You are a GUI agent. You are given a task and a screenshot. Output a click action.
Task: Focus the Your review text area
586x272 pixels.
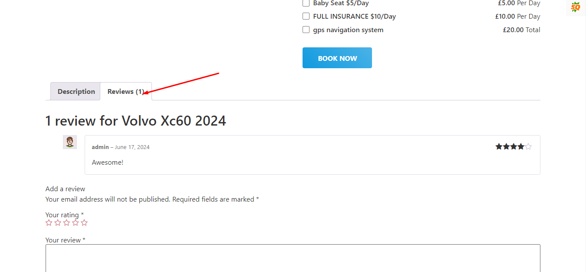[293, 258]
